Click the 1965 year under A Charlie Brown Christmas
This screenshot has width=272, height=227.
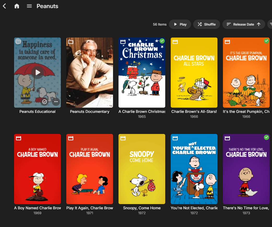(x=142, y=116)
